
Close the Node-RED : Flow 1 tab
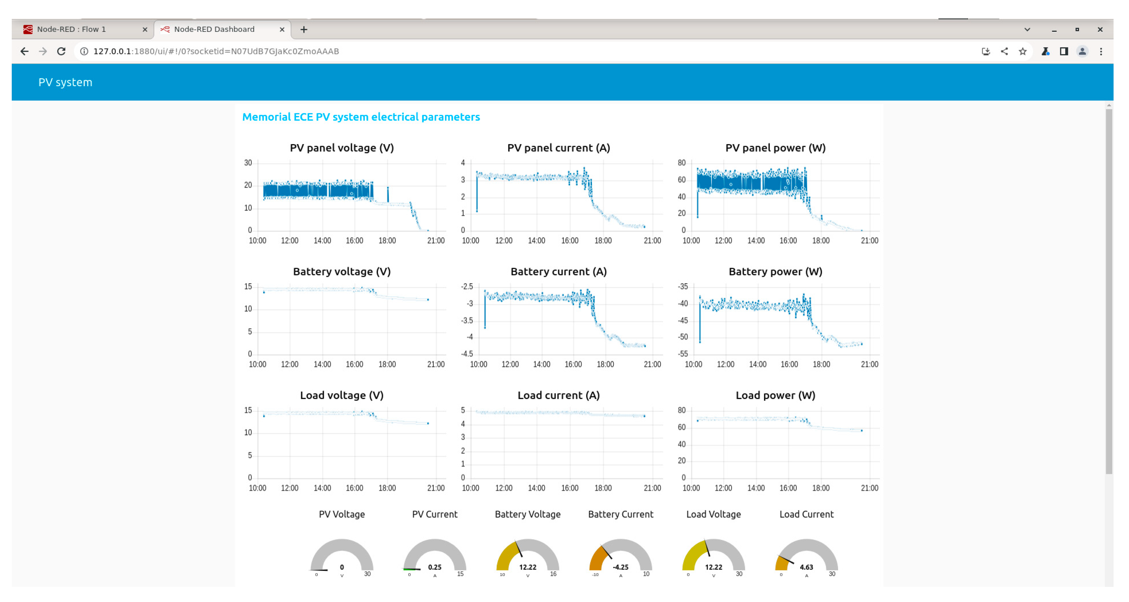pyautogui.click(x=145, y=29)
